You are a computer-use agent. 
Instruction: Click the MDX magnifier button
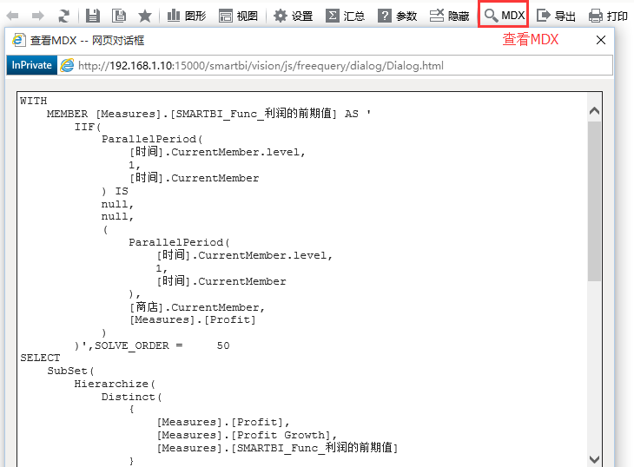coord(504,15)
